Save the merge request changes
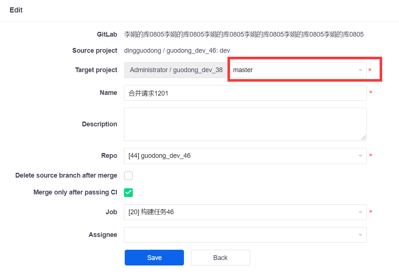The height and width of the screenshot is (275, 399). click(154, 258)
